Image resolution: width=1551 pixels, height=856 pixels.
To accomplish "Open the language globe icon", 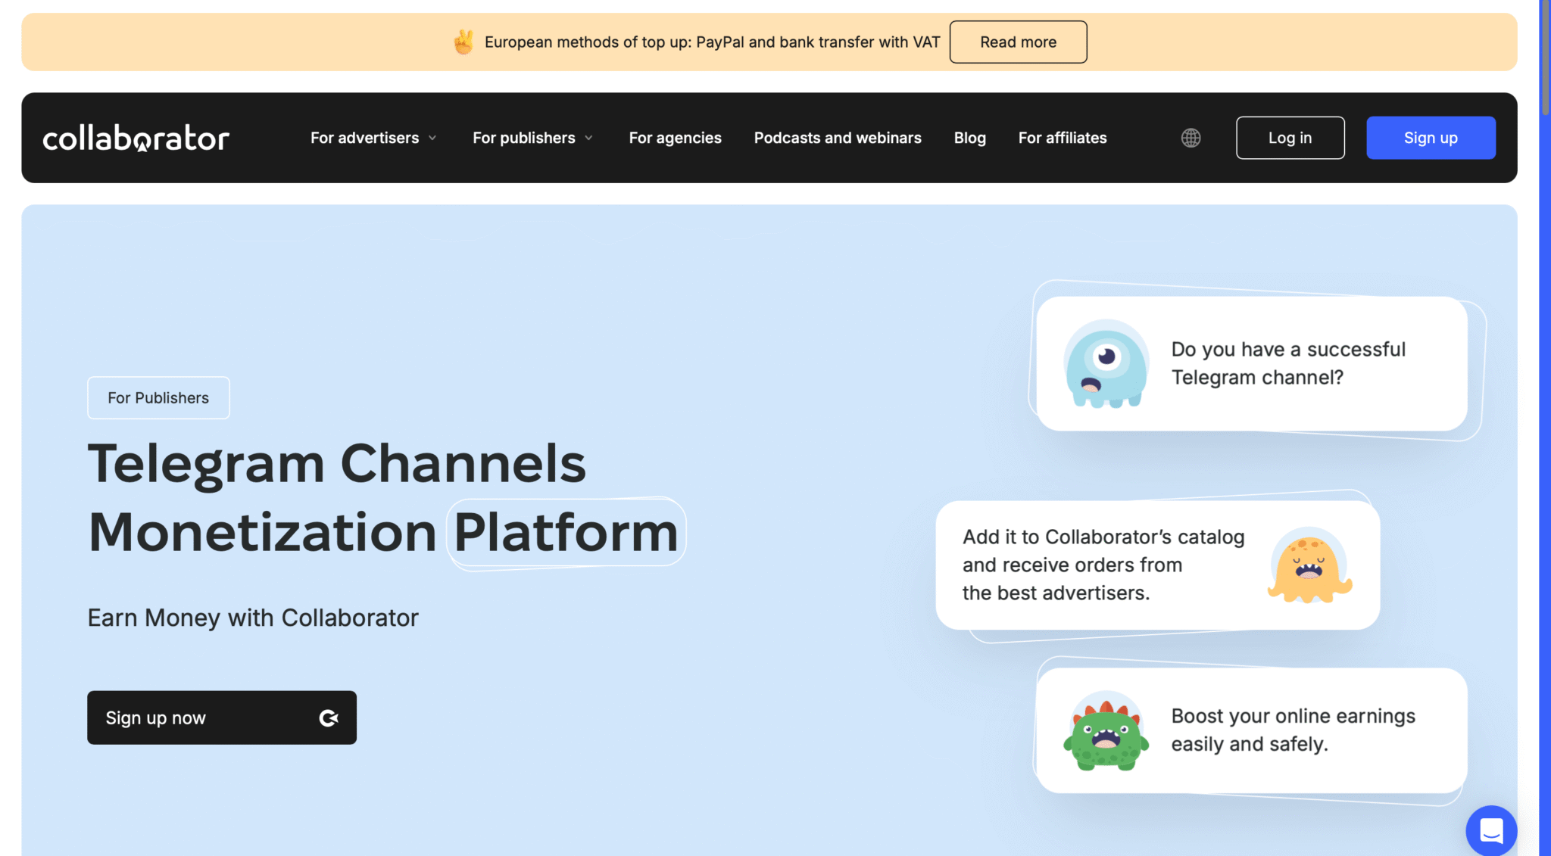I will [x=1191, y=138].
